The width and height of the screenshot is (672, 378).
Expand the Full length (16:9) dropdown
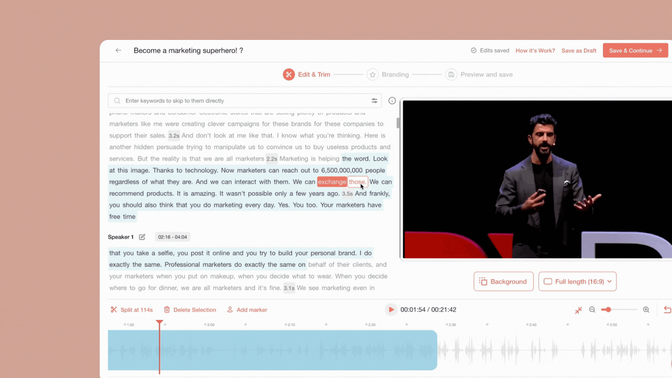(577, 281)
